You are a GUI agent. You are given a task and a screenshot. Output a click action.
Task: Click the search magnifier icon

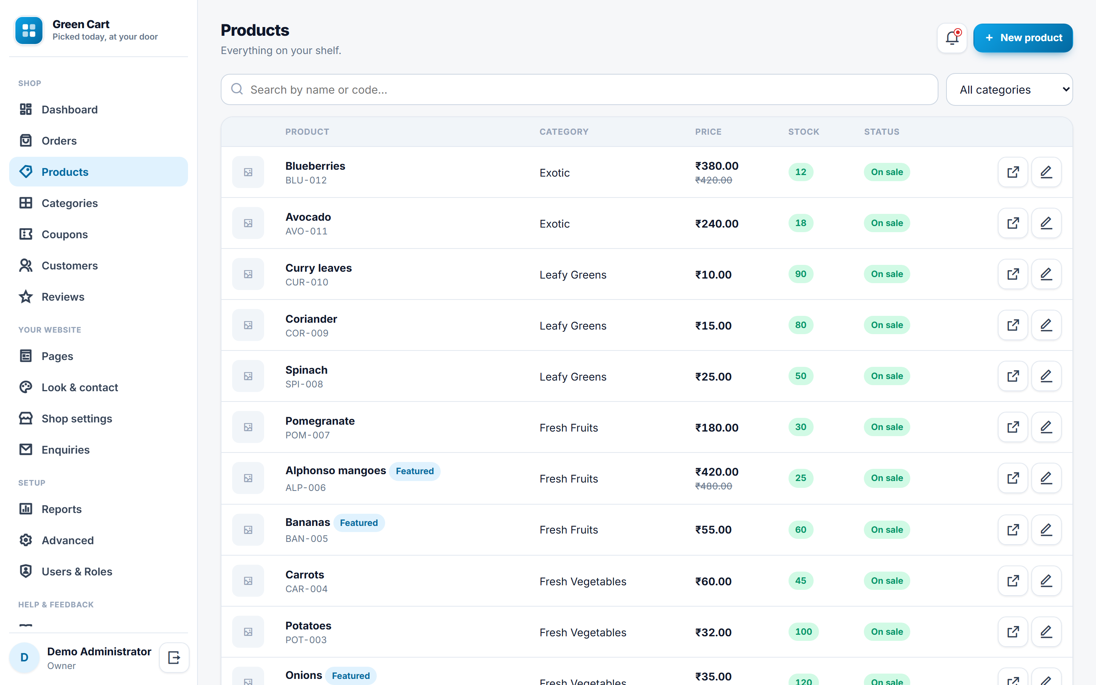[x=237, y=89]
